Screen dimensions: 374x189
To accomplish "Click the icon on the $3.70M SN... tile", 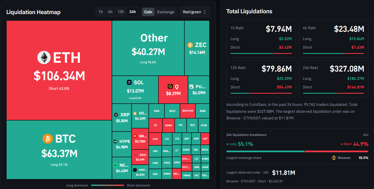I will pyautogui.click(x=135, y=136).
